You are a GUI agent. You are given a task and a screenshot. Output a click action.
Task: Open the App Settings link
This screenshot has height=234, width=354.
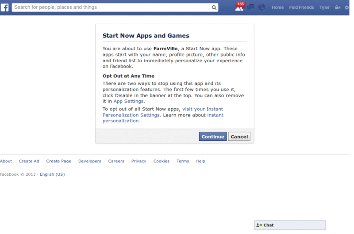pyautogui.click(x=129, y=102)
